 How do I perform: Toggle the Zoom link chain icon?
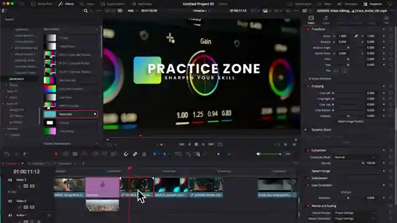coord(356,36)
